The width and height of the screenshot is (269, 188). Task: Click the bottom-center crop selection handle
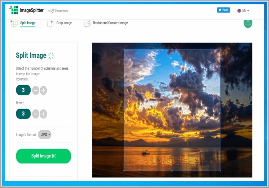point(172,171)
